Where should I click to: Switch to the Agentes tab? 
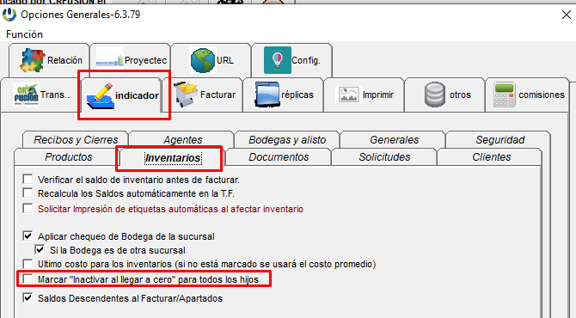click(182, 140)
